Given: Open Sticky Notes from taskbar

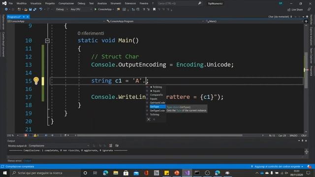Looking at the screenshot, I should coord(166,173).
